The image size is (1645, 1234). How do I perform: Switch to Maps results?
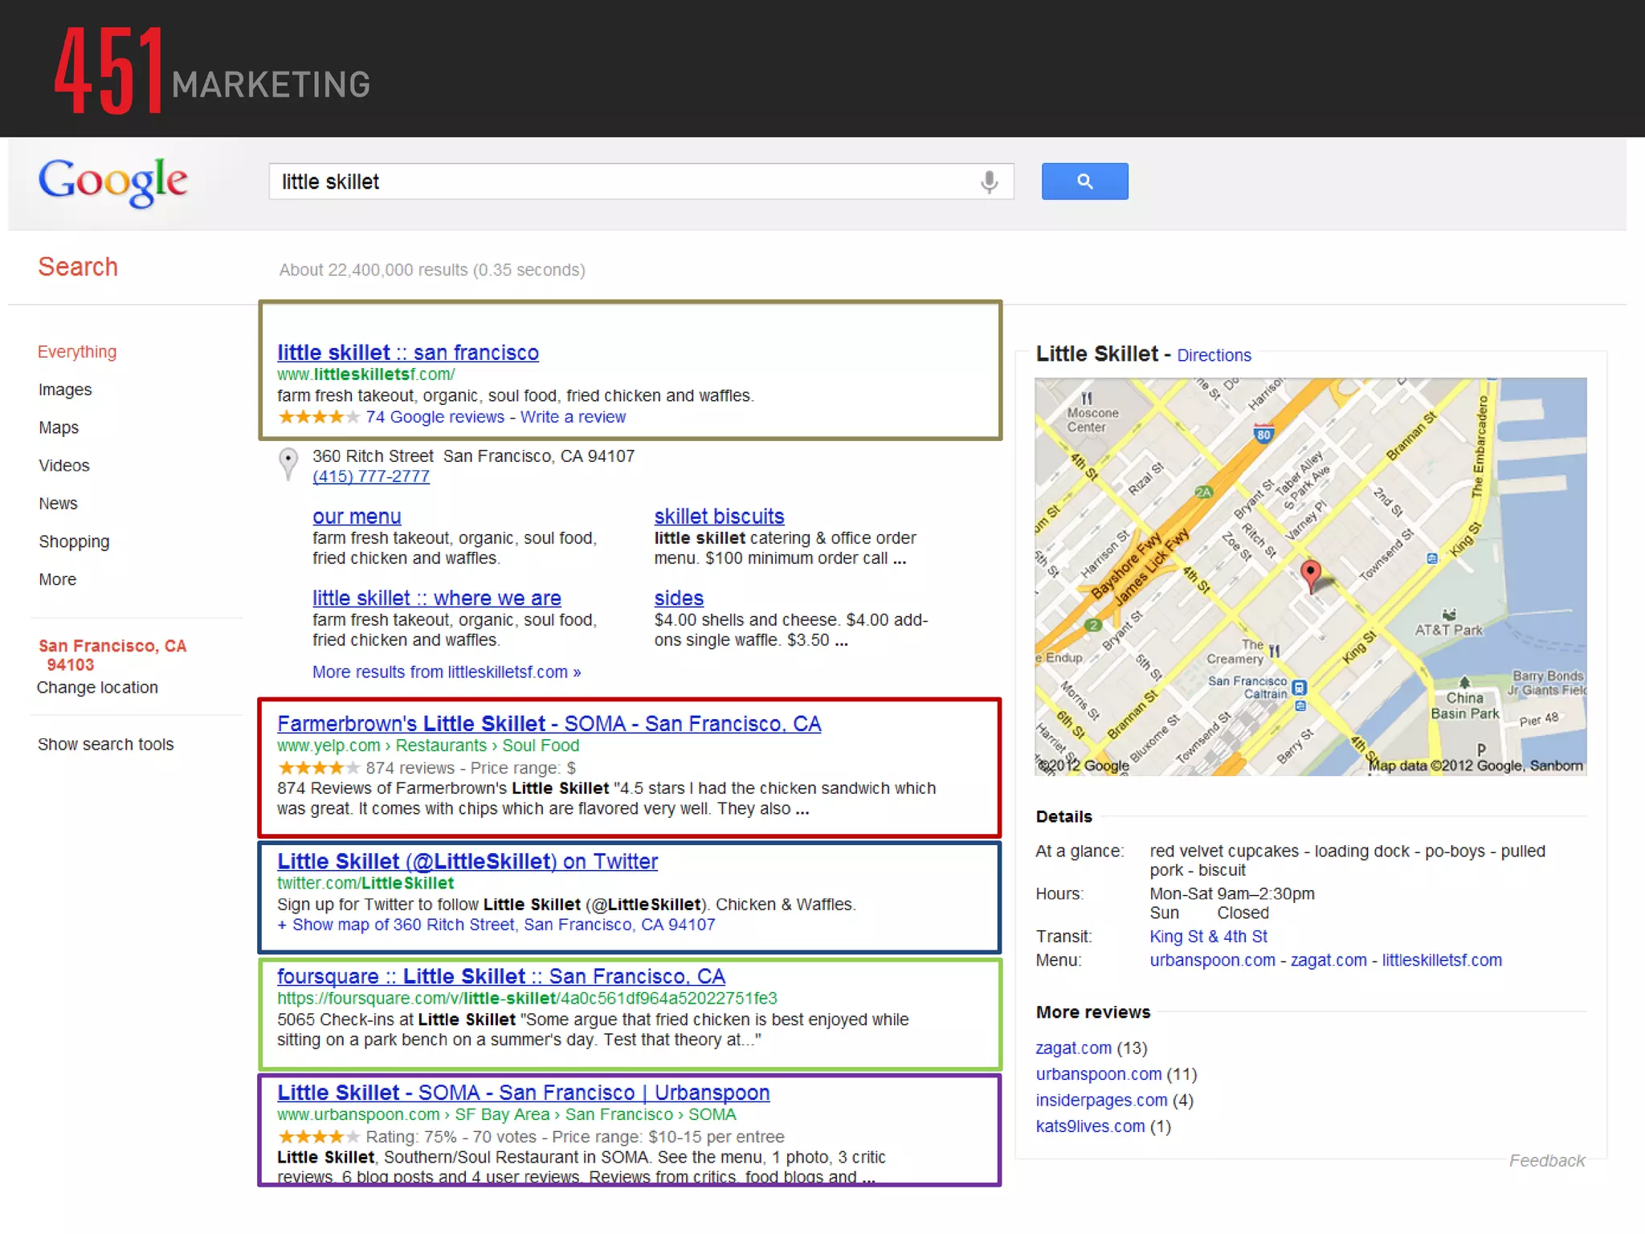click(59, 427)
